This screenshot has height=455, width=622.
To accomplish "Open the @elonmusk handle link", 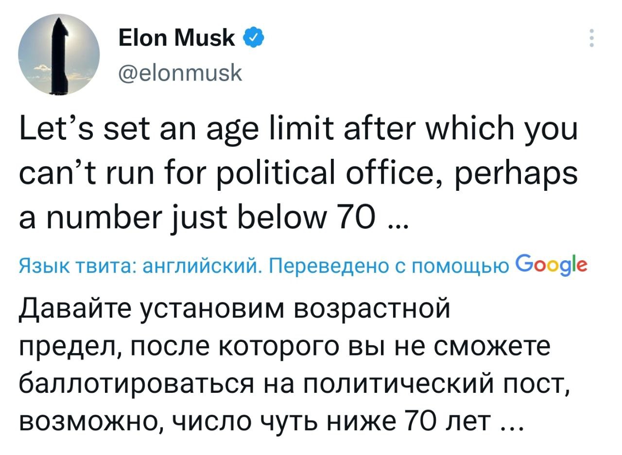I will coord(179,73).
